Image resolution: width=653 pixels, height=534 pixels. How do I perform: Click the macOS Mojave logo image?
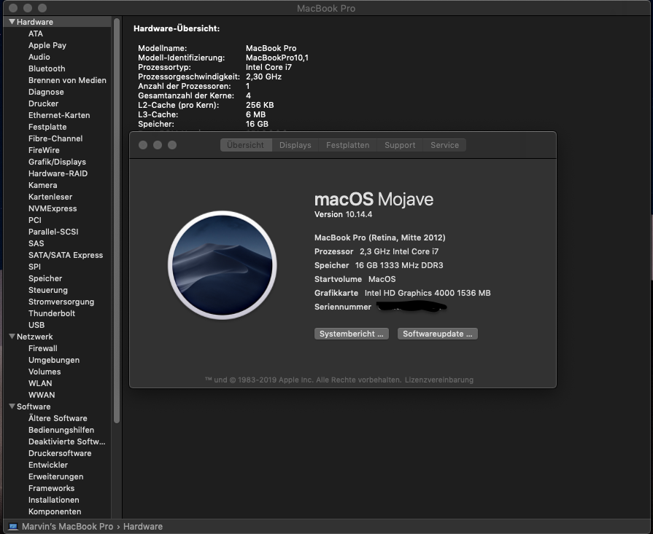coord(223,265)
